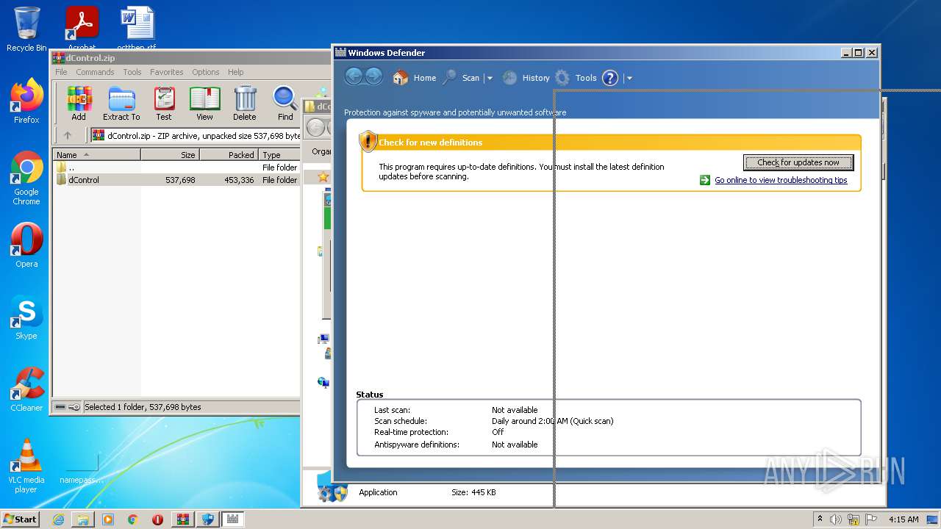Viewport: 941px width, 529px height.
Task: Open Opera desktop shortcut
Action: pyautogui.click(x=26, y=245)
